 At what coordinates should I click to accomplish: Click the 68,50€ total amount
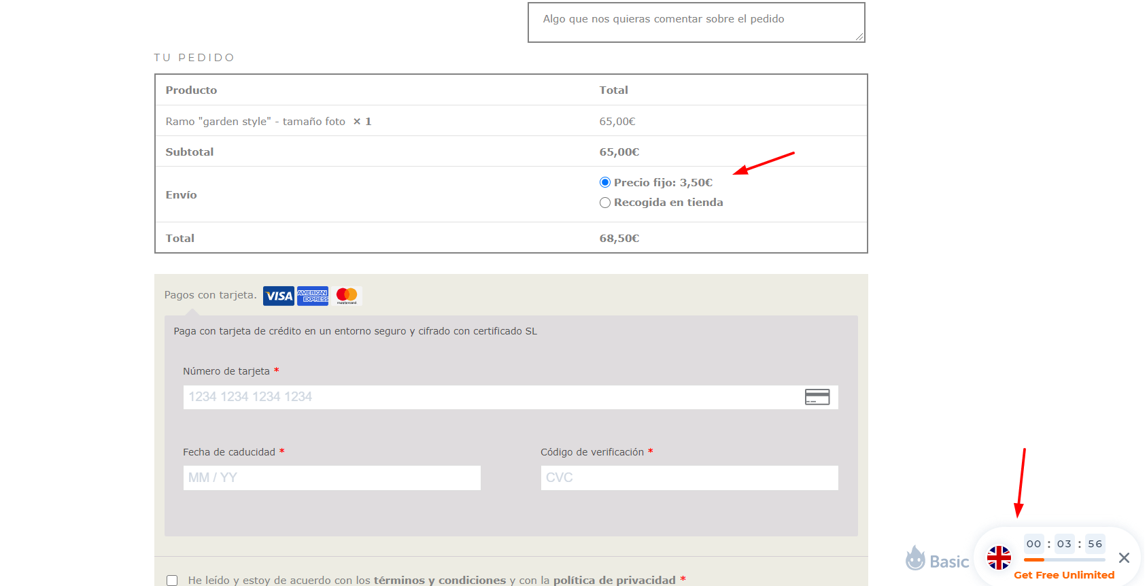619,238
